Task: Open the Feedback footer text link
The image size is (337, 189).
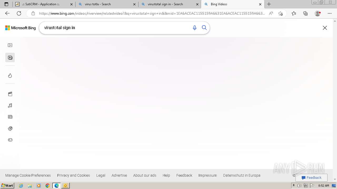Action: (184, 175)
